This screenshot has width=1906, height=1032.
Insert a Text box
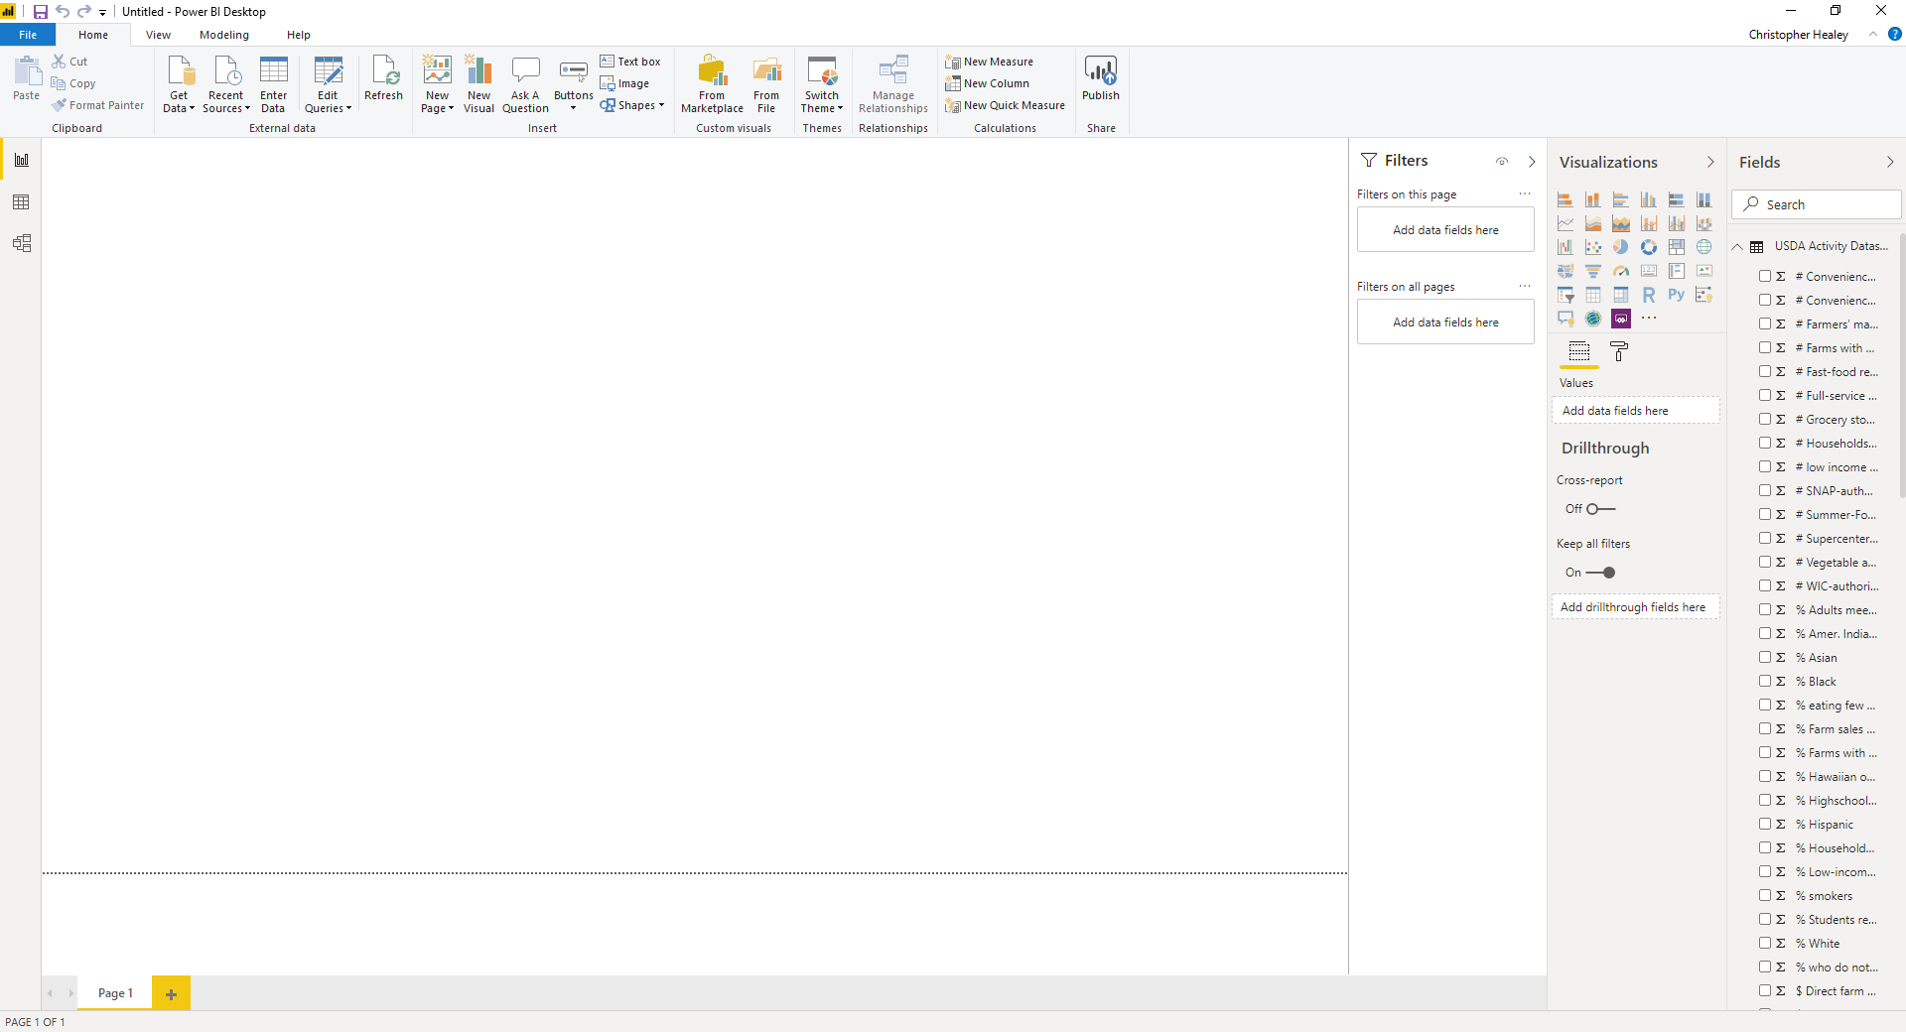[x=630, y=62]
